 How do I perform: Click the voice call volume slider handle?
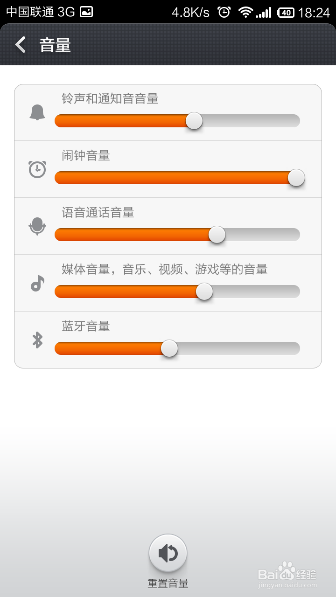point(217,235)
